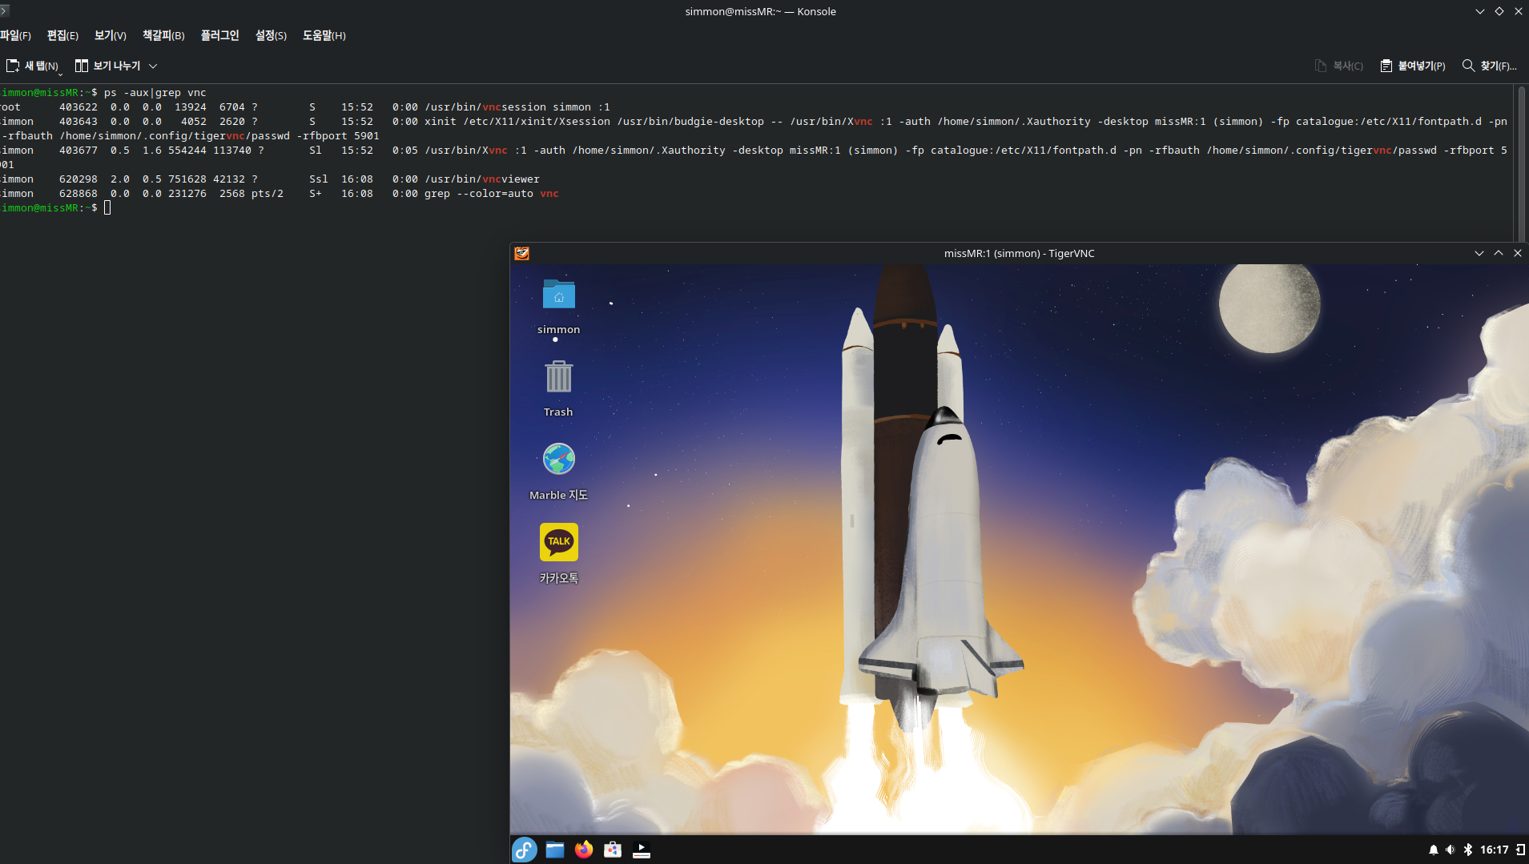Click the Konsole terminal prompt cursor
The width and height of the screenshot is (1529, 864).
(x=107, y=208)
